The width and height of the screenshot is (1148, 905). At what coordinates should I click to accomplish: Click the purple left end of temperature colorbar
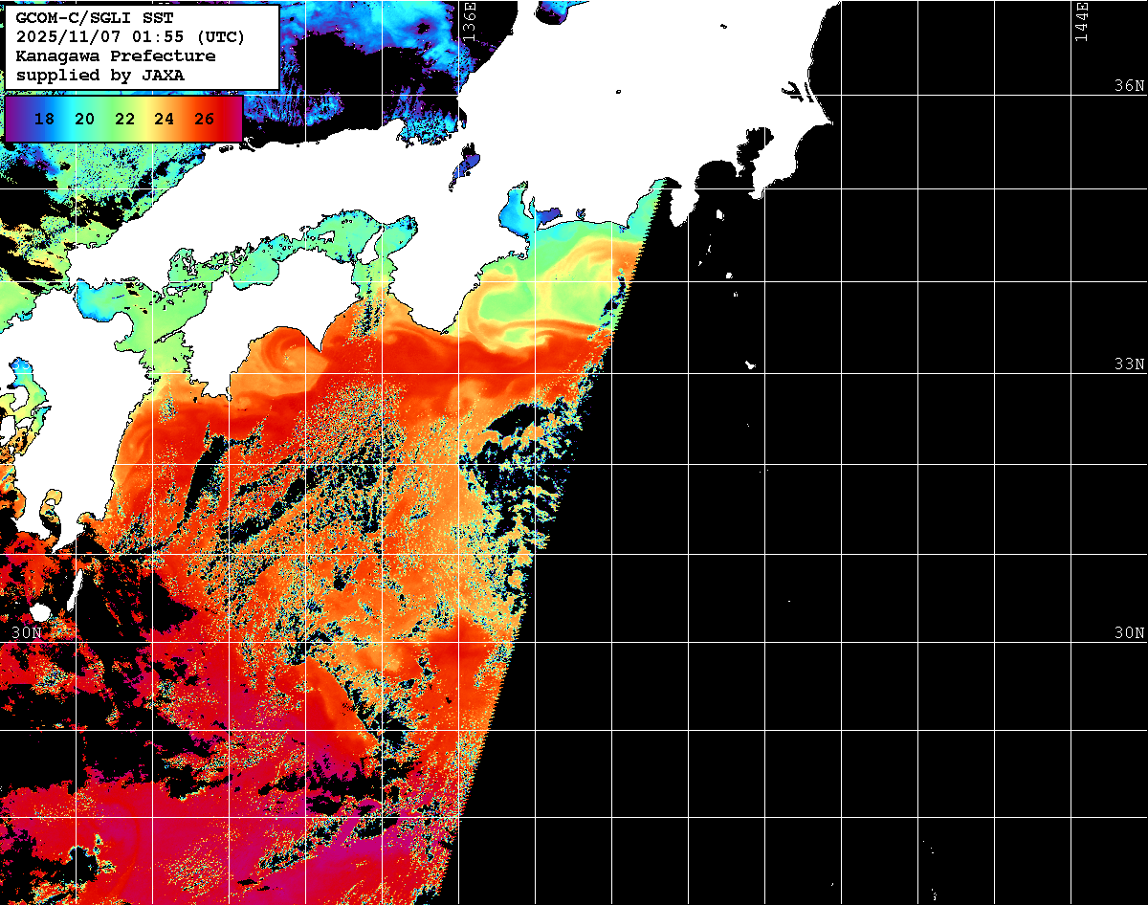click(13, 119)
